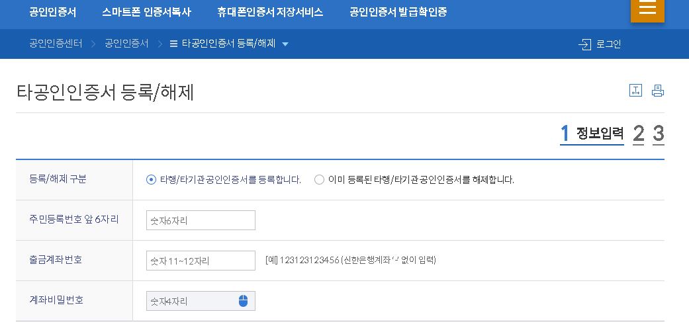Expand the 타공인인증서 등록/해제 breadcrumb dropdown arrow
This screenshot has width=689, height=332.
click(x=285, y=44)
